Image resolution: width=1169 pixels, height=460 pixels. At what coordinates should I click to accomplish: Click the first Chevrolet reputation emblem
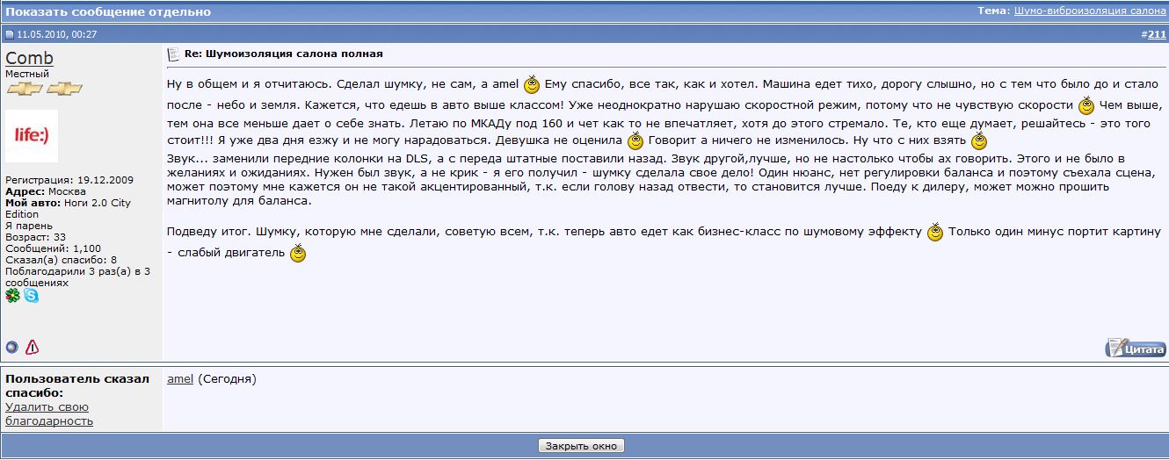click(24, 89)
